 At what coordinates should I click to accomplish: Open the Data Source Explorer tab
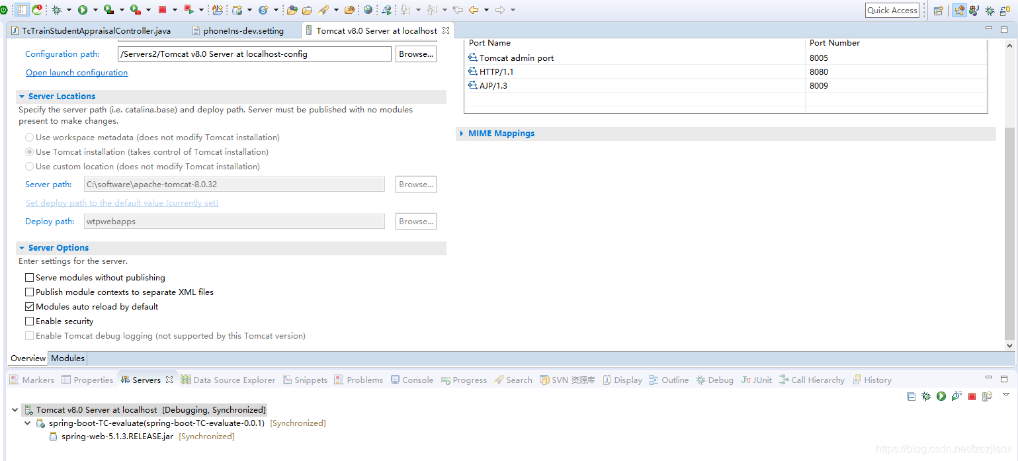[228, 380]
